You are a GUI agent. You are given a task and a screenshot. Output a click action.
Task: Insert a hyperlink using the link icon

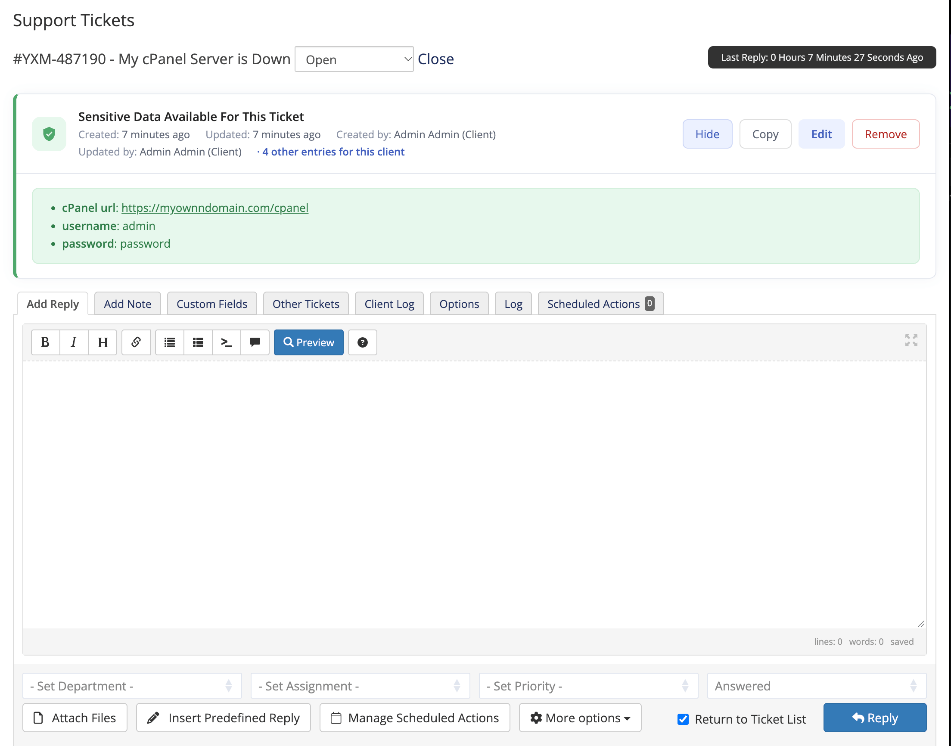[136, 342]
